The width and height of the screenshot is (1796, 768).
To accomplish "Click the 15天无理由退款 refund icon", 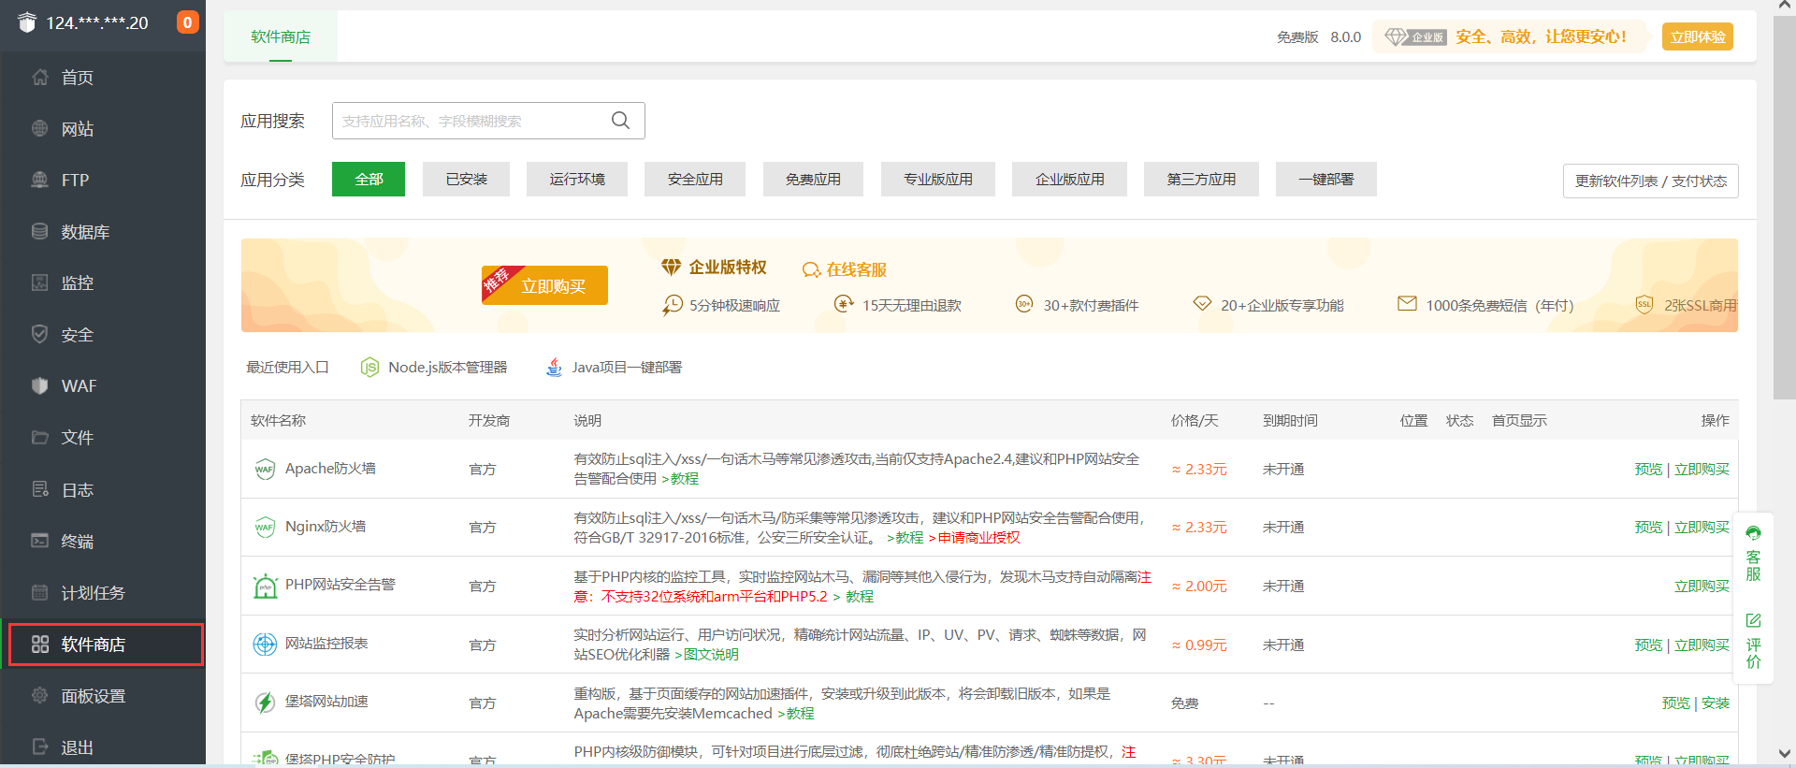I will [x=844, y=304].
